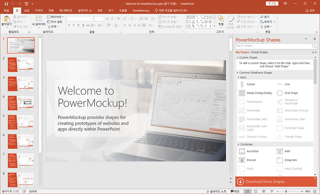This screenshot has width=320, height=194.
Task: Select slide 2 thumbnail
Action: (x=21, y=65)
